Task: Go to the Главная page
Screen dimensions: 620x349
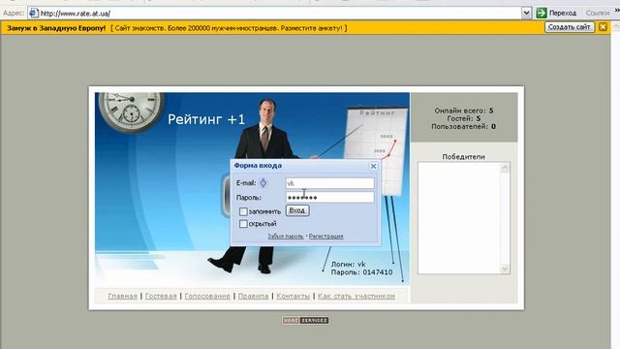Action: tap(123, 296)
